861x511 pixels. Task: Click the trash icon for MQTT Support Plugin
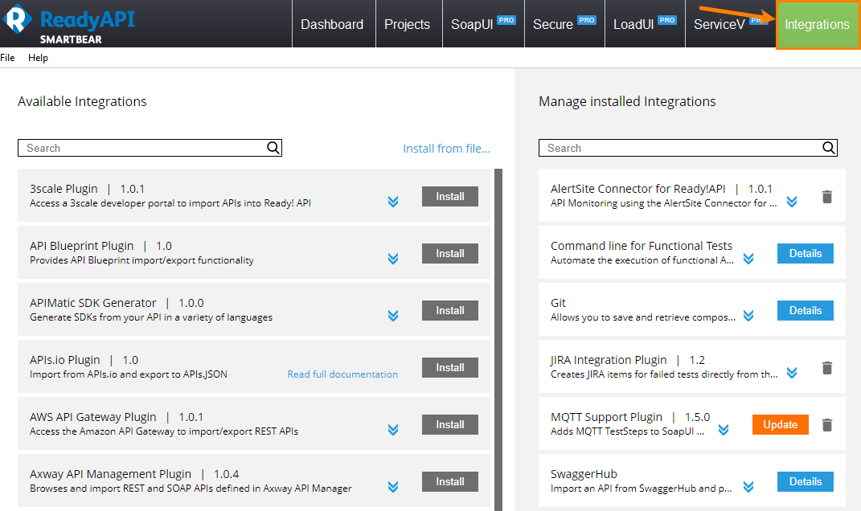pos(826,424)
